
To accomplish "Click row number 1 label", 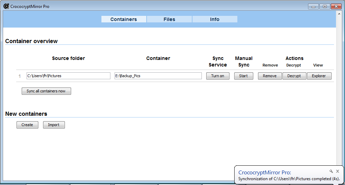I will point(20,76).
